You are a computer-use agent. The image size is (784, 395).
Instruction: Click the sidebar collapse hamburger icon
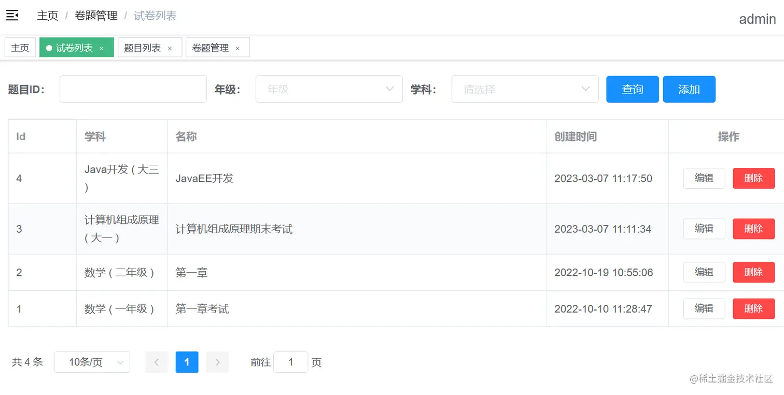12,15
